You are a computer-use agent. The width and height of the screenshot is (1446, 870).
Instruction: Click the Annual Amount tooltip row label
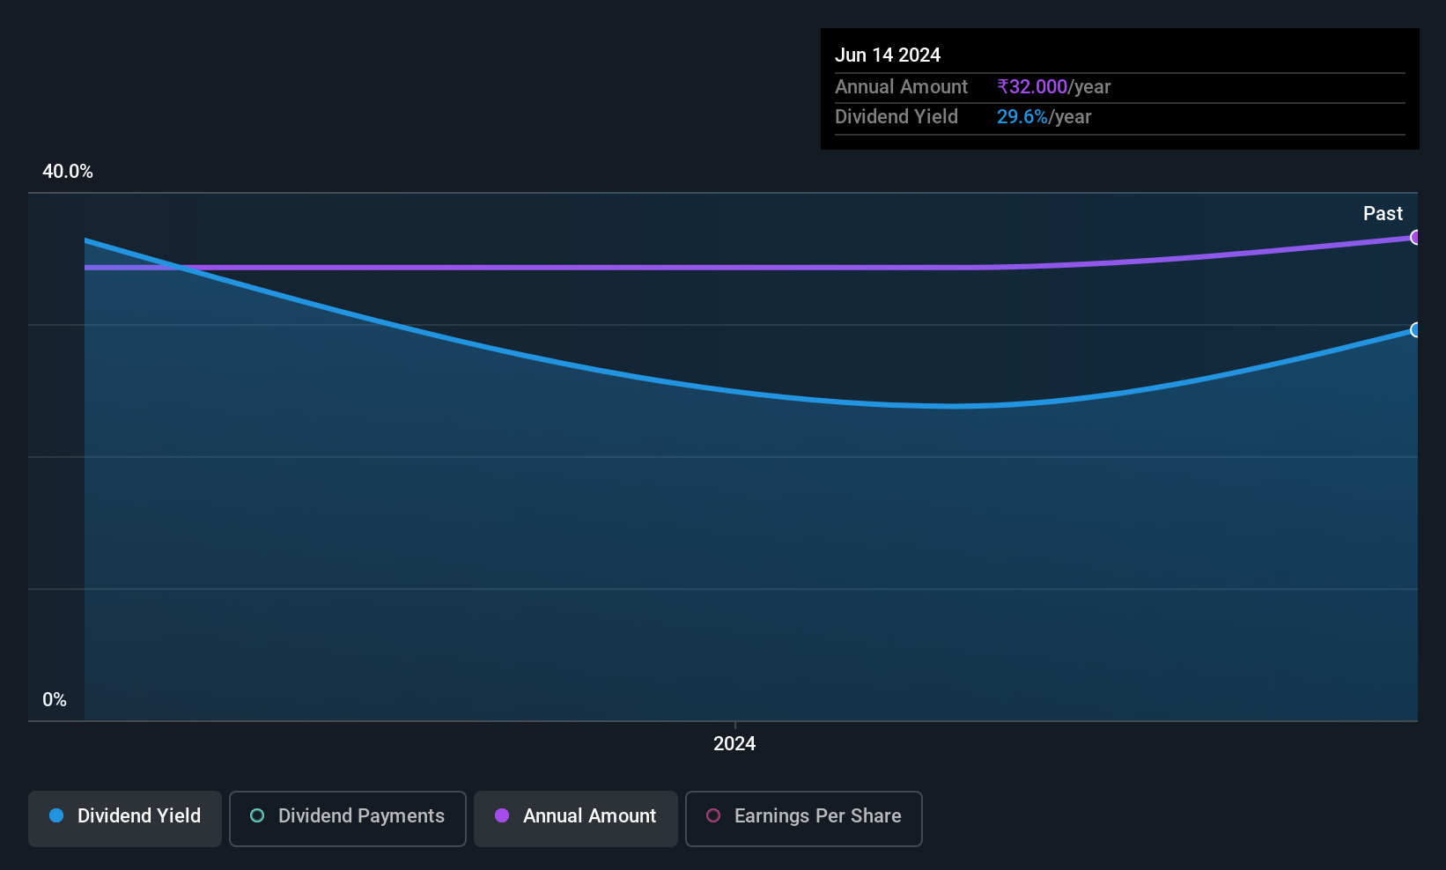point(901,87)
